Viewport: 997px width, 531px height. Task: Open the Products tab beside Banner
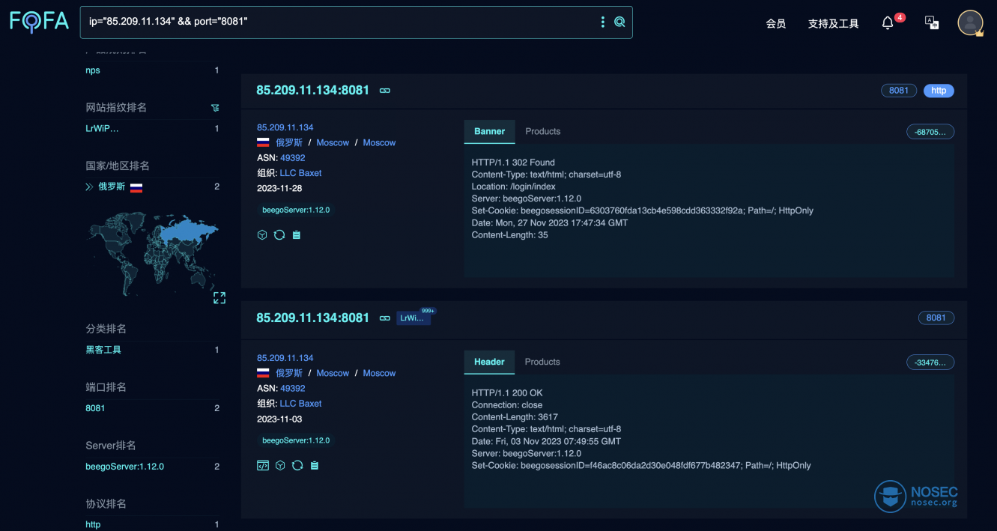click(543, 131)
